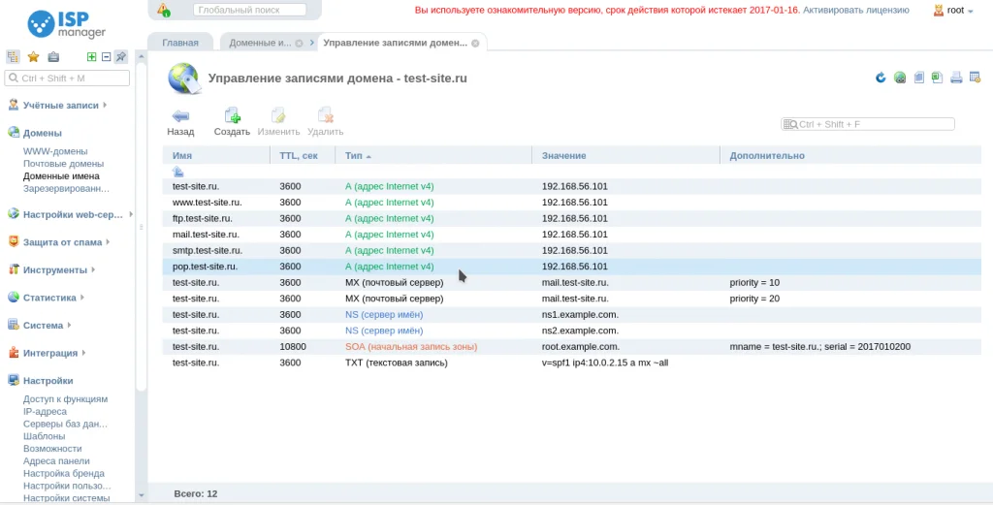Toggle the tree view menu icon
Screen dimensions: 993x505
pyautogui.click(x=14, y=57)
